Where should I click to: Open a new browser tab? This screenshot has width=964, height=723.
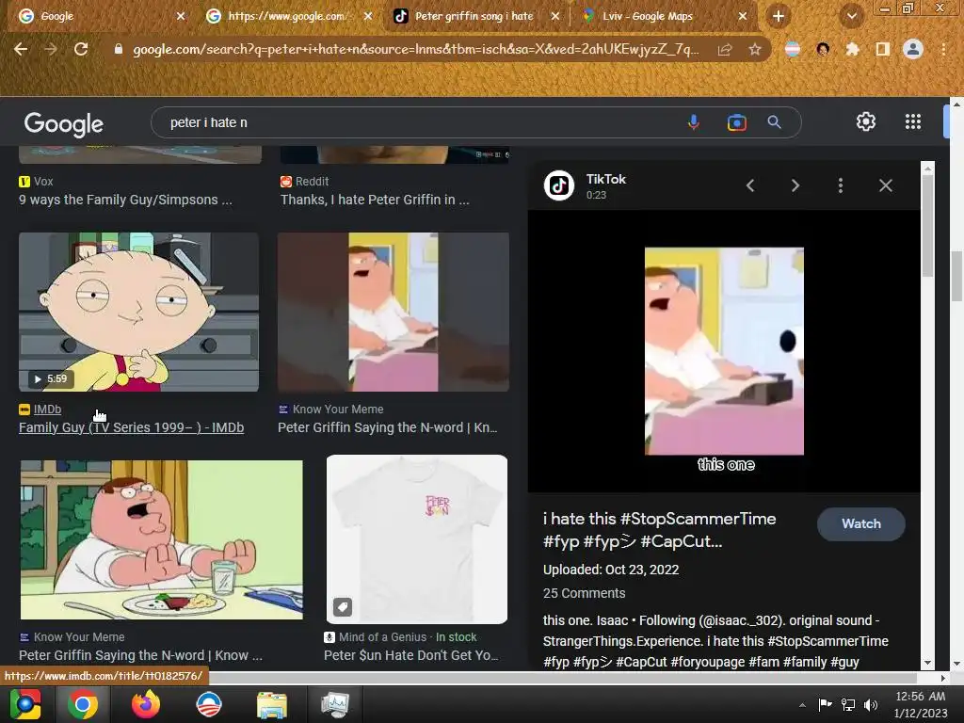click(779, 17)
